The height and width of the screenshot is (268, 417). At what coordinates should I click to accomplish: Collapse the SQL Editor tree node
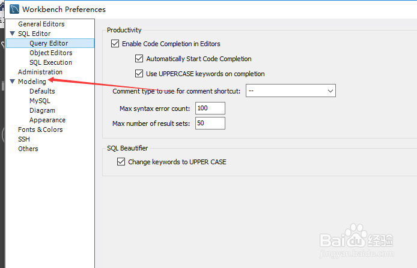pos(13,34)
